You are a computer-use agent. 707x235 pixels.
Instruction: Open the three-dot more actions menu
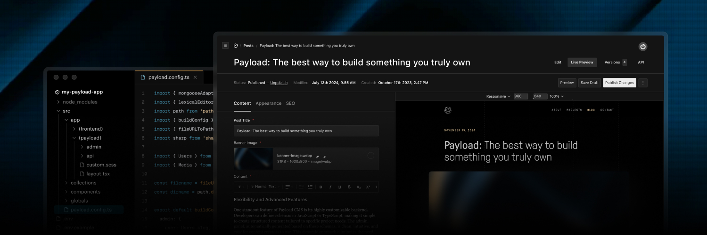(x=643, y=83)
